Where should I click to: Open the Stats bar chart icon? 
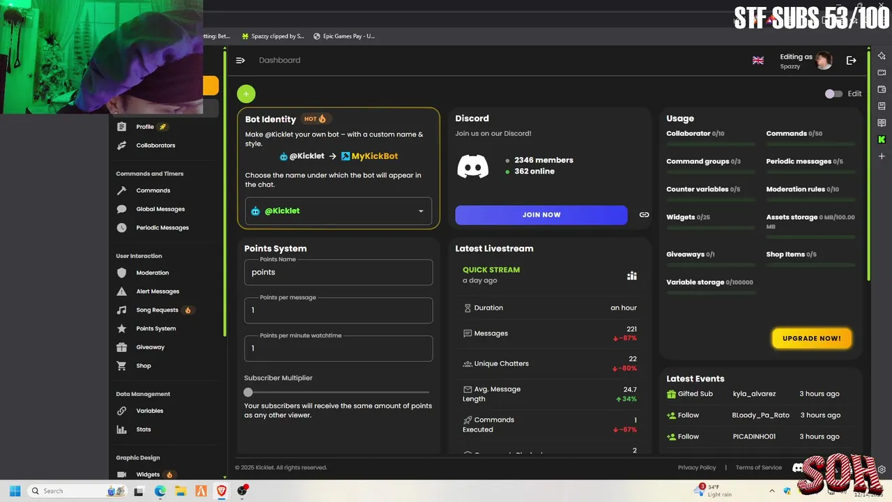click(122, 429)
